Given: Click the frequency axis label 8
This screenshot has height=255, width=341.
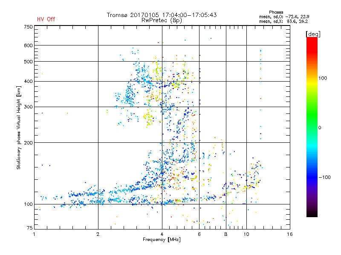Looking at the screenshot, I should coord(226,234).
